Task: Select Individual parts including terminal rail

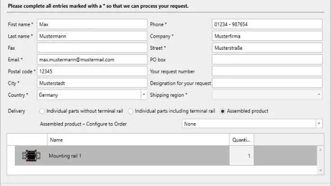Action: [x=131, y=111]
